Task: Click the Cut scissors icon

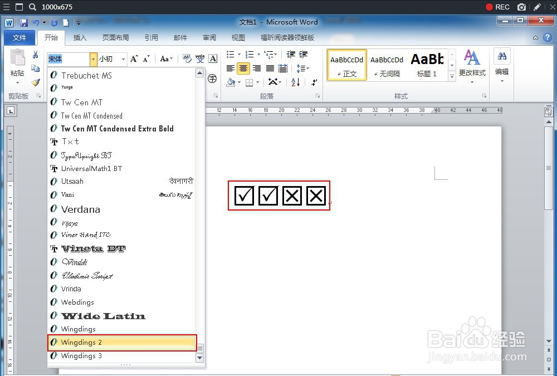Action: [35, 55]
